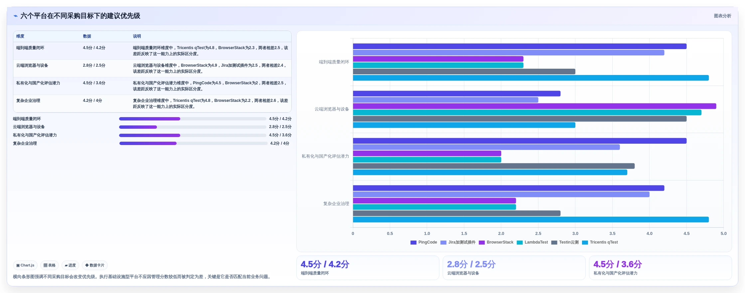Click the 数据卡片 tag chip
745x293 pixels.
coord(95,265)
